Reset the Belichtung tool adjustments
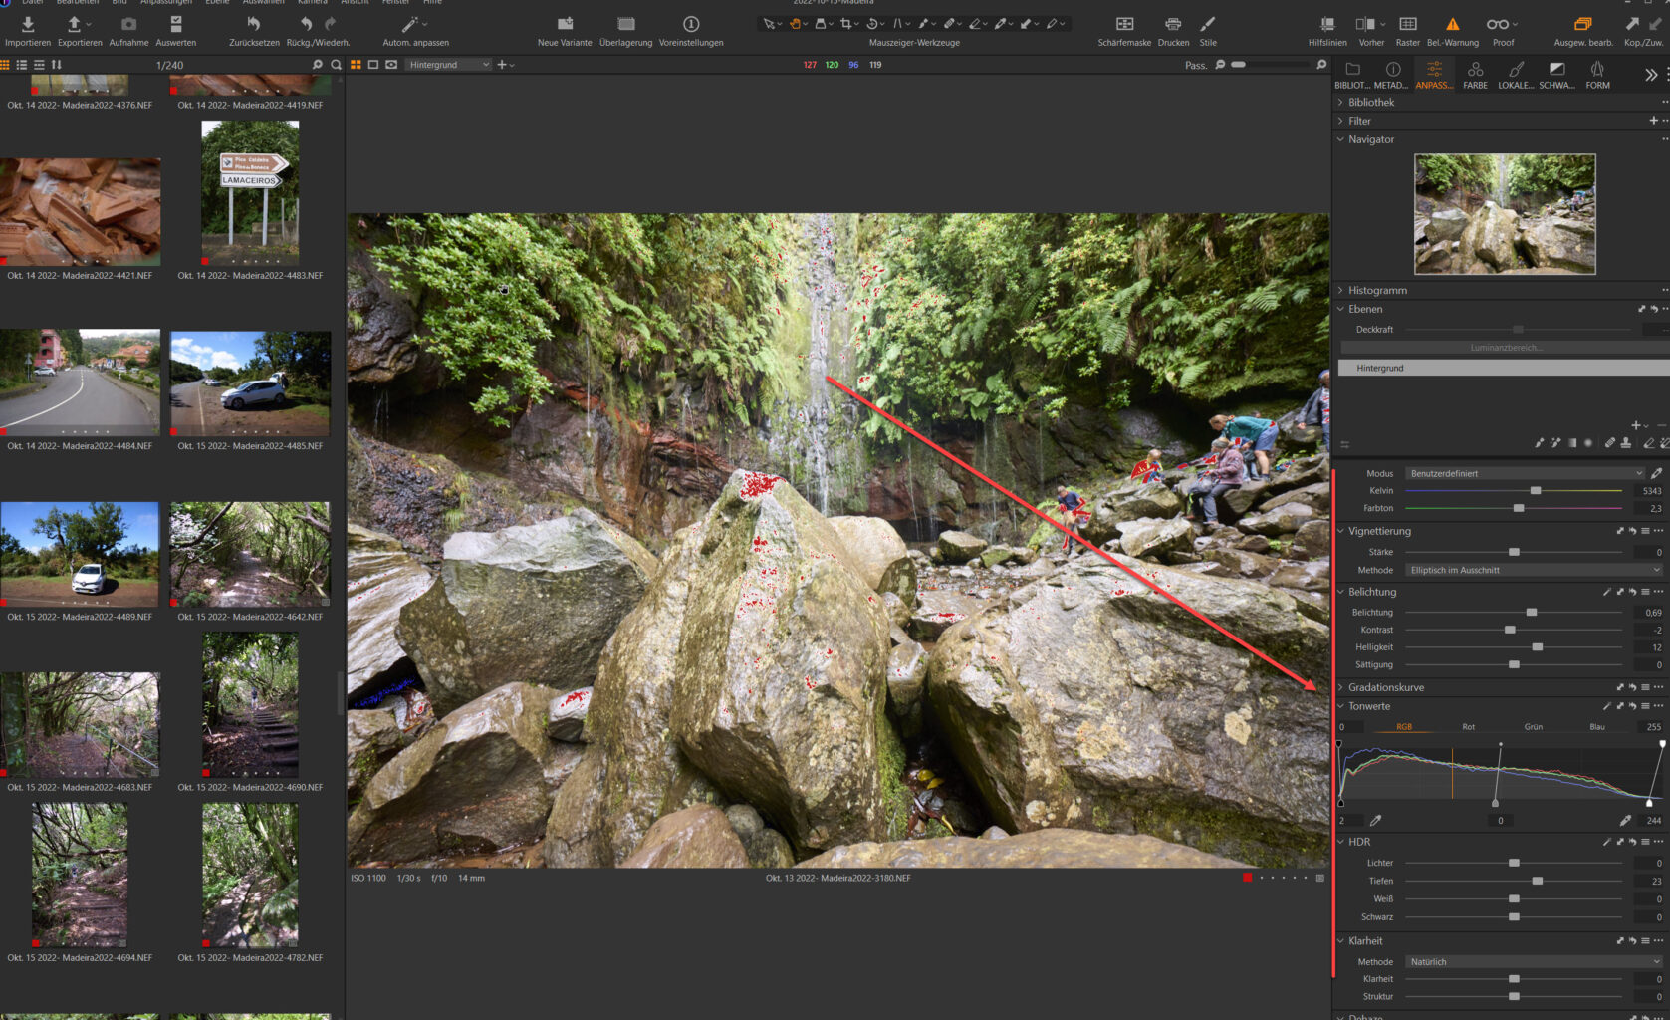1670x1020 pixels. [1632, 592]
